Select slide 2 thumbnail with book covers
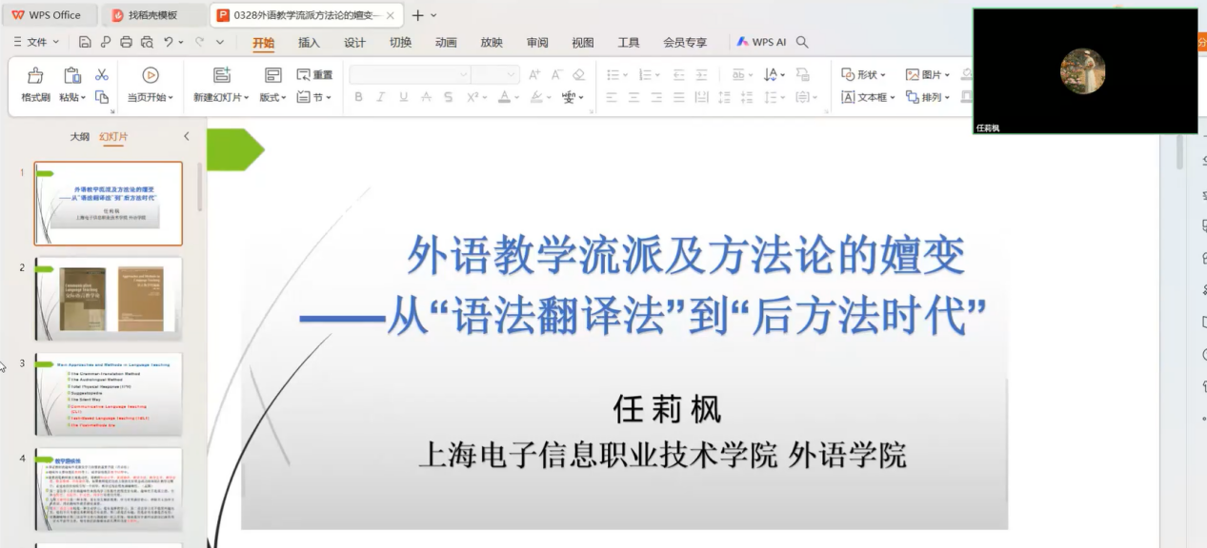Screen dimensions: 1207x548 [109, 299]
